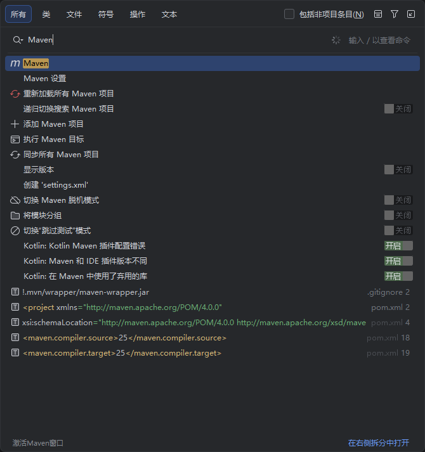
Task: Click the open in tool window icon
Action: coord(411,14)
